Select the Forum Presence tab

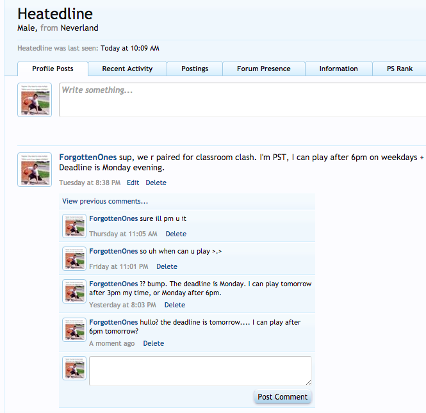click(263, 69)
